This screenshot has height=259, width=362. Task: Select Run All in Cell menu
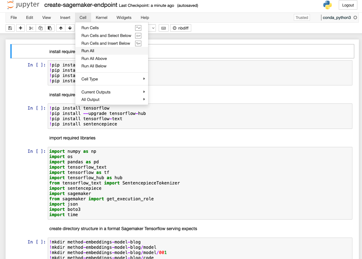click(112, 51)
